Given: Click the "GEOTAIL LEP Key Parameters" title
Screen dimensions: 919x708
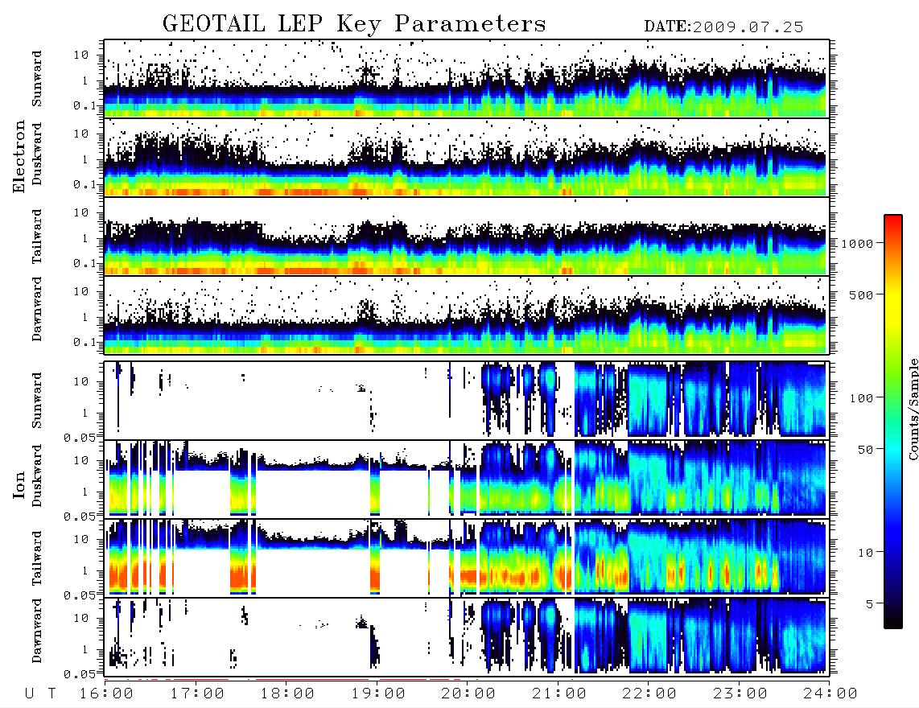Looking at the screenshot, I should coord(354,24).
